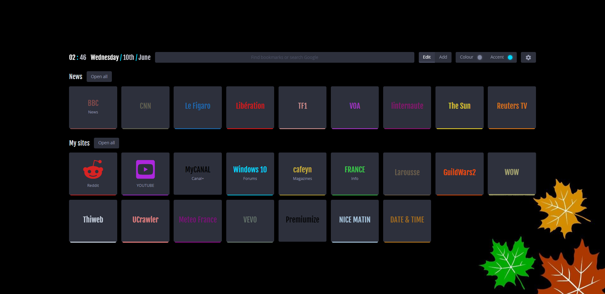Image resolution: width=605 pixels, height=294 pixels.
Task: Open the FRANCE Info tile
Action: 355,174
